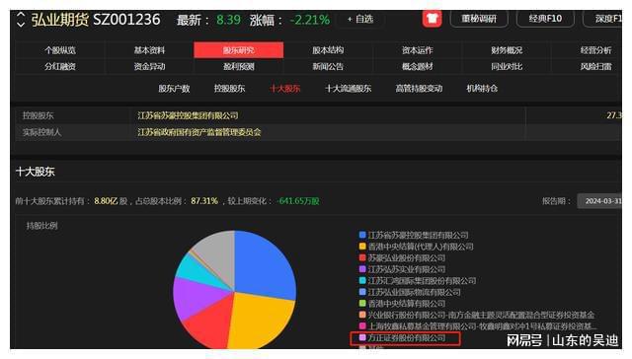This screenshot has height=359, width=632.
Task: Switch to 股东户数 sub-tab
Action: click(x=174, y=89)
